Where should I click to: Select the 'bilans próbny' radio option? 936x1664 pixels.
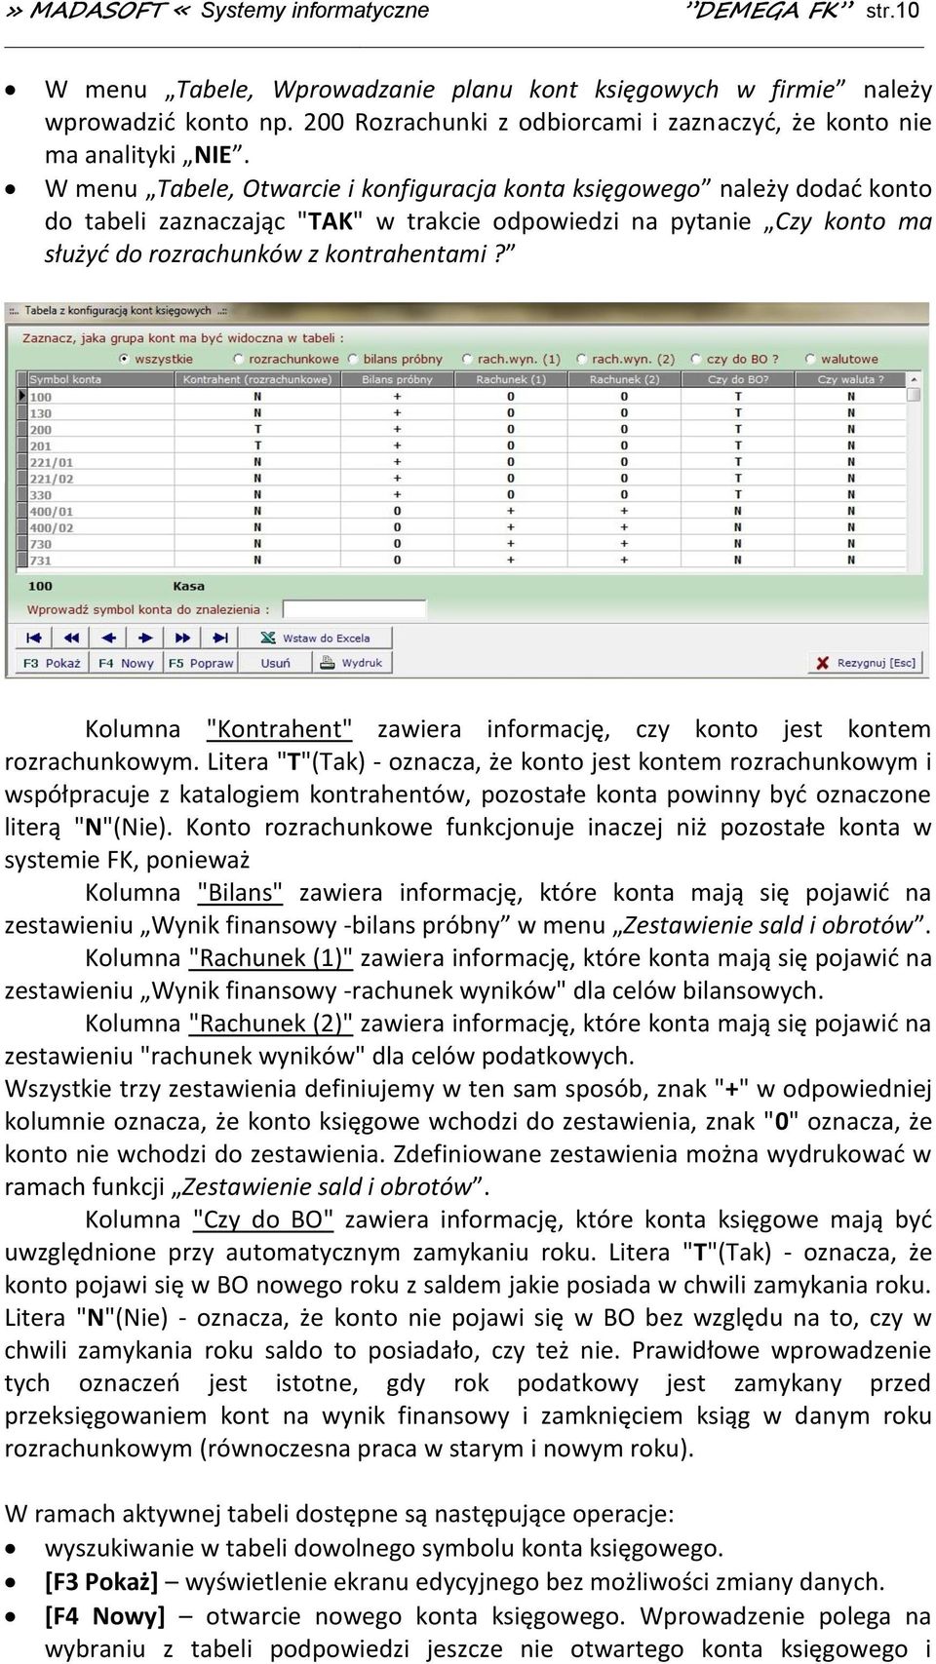pos(395,359)
